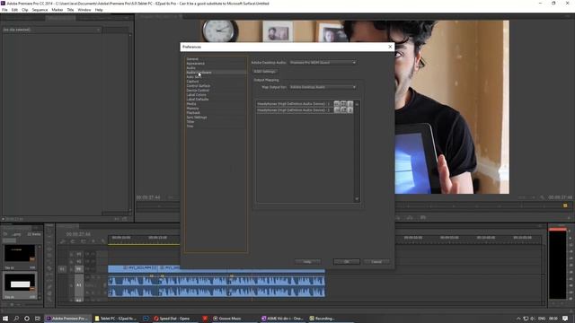Select first Headphones output mapping row
The width and height of the screenshot is (575, 323).
pos(305,104)
